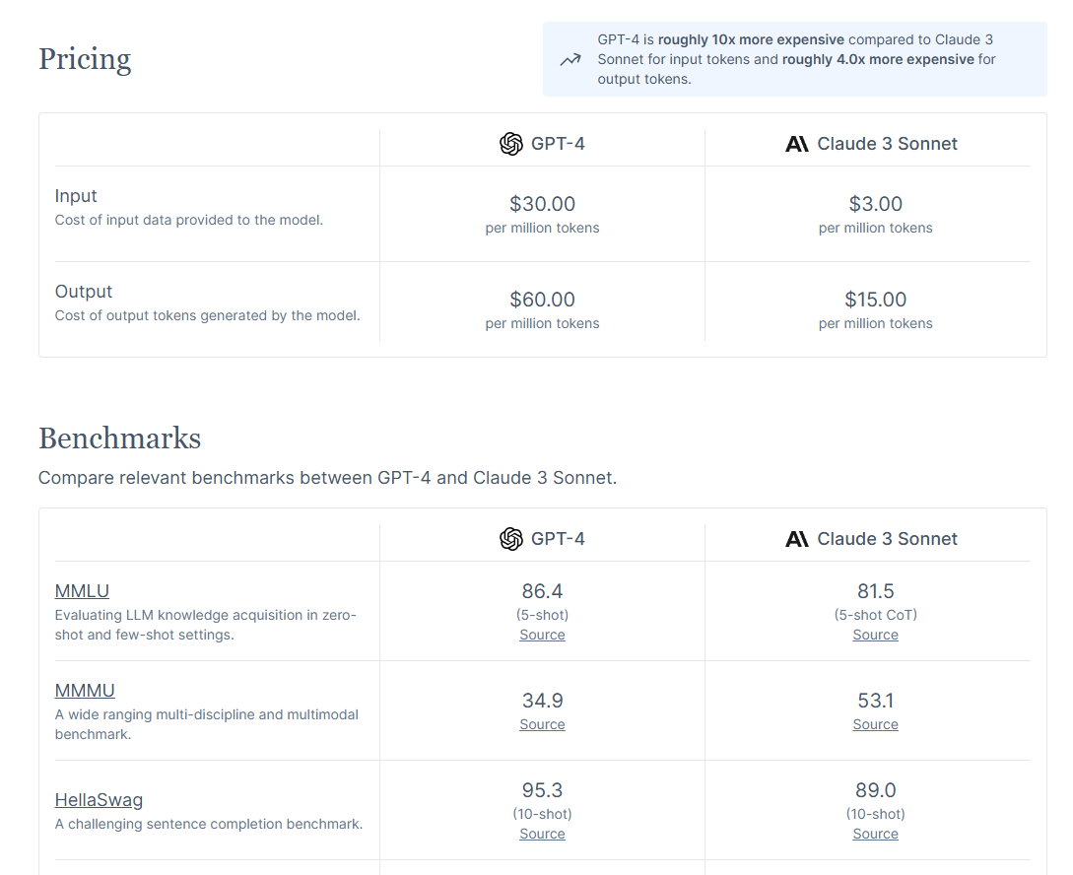Click the GPT-4 column title in Pricing table

point(558,144)
